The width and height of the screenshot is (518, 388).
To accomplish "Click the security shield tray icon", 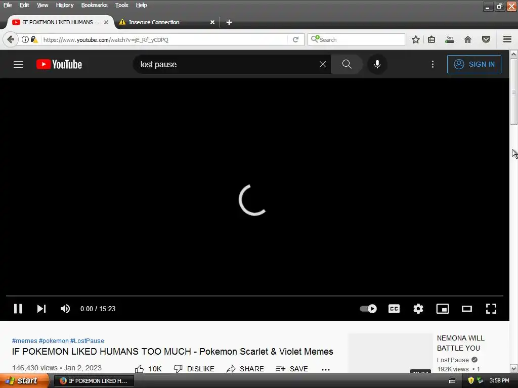I will point(471,380).
